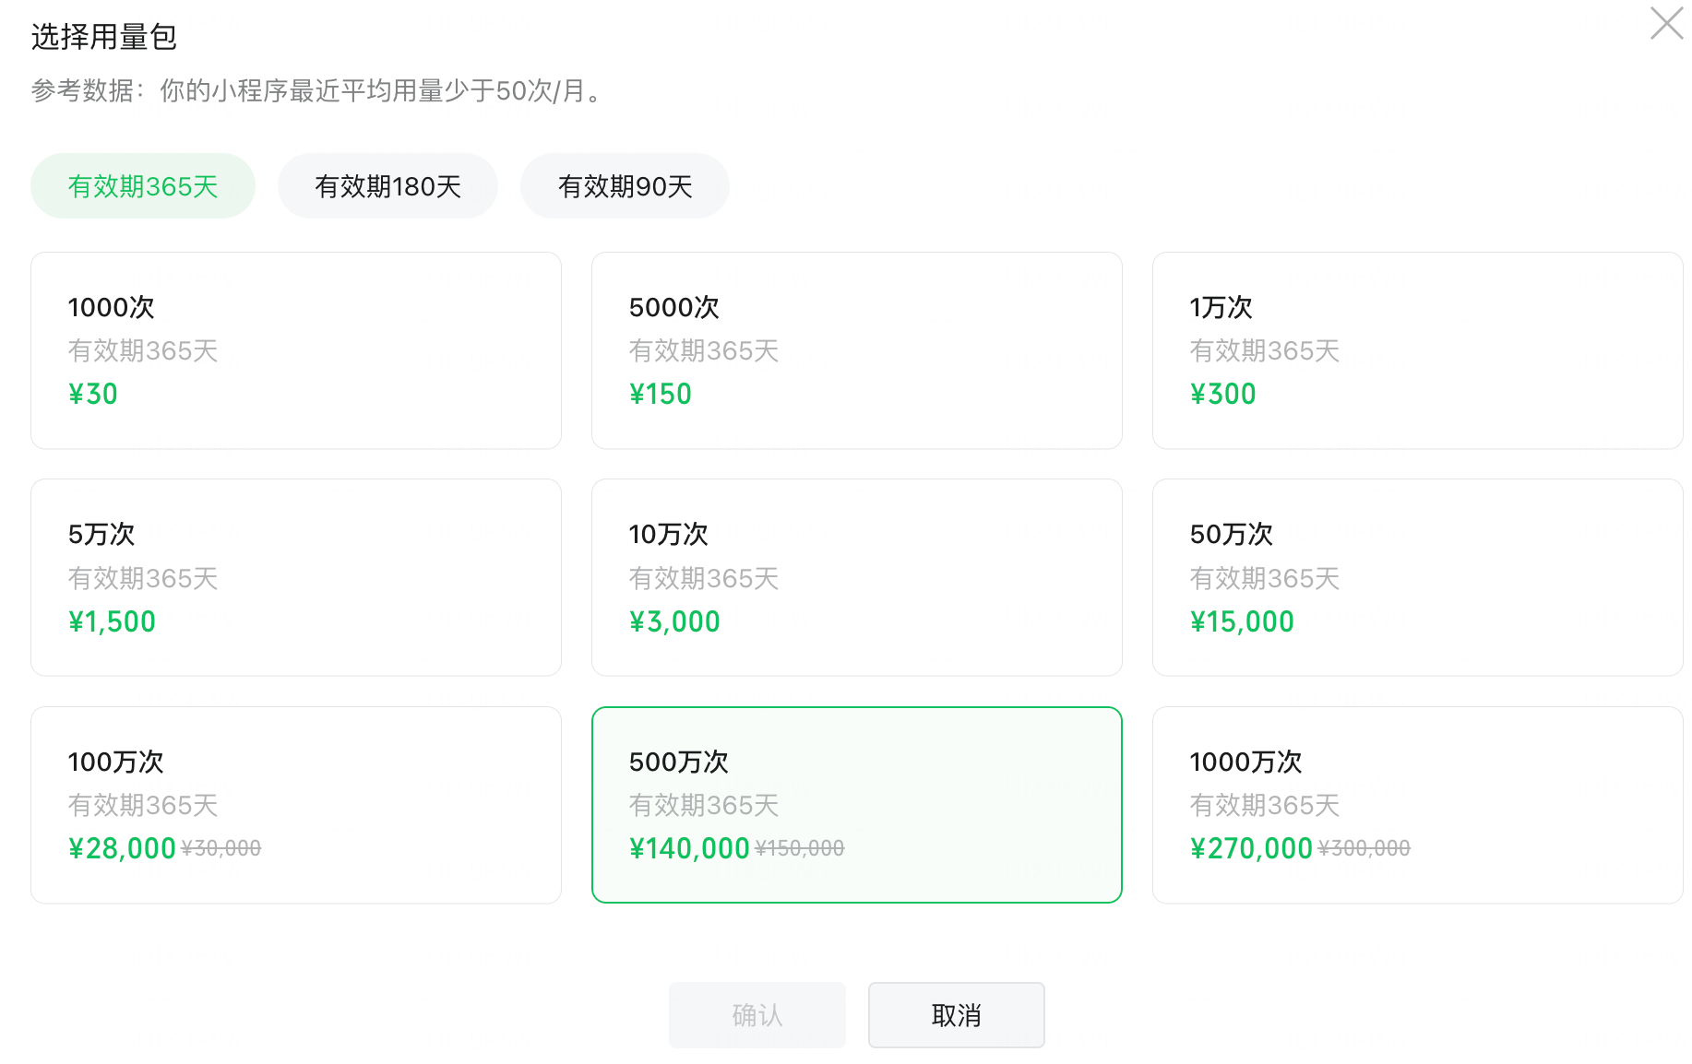Click the ¥28,000 price on 100万次 card

point(122,848)
